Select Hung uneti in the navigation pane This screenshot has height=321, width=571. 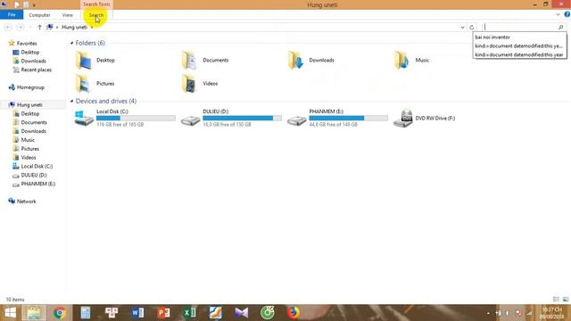point(29,105)
